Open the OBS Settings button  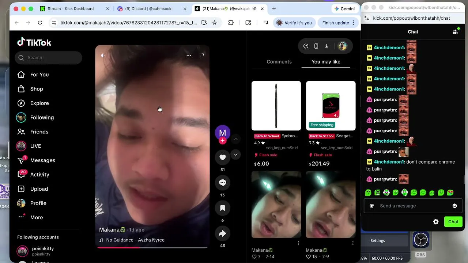pos(378,241)
